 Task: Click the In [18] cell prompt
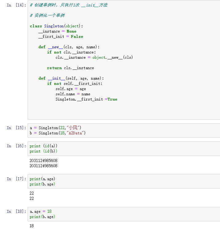(16, 212)
